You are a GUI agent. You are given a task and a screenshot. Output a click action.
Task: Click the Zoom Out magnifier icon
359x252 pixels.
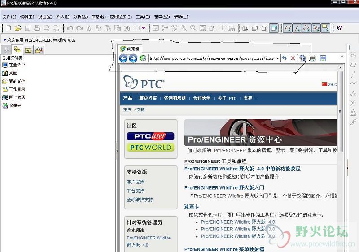[x=193, y=28]
